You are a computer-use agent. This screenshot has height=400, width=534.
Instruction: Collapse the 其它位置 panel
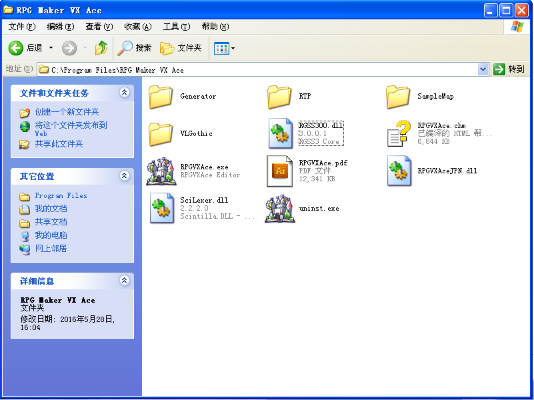(124, 175)
